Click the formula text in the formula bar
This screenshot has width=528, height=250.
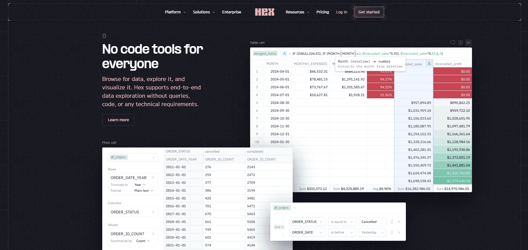[367, 54]
